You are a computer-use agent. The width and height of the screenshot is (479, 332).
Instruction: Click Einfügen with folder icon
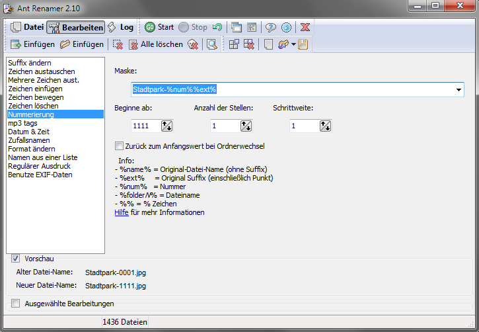pyautogui.click(x=81, y=44)
